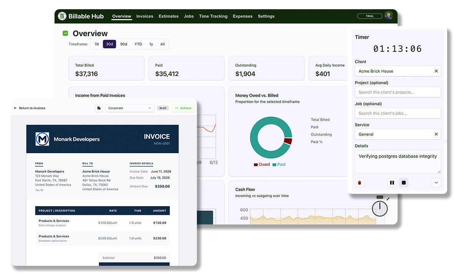
Task: Click the Paid legend swatch
Action: point(274,165)
